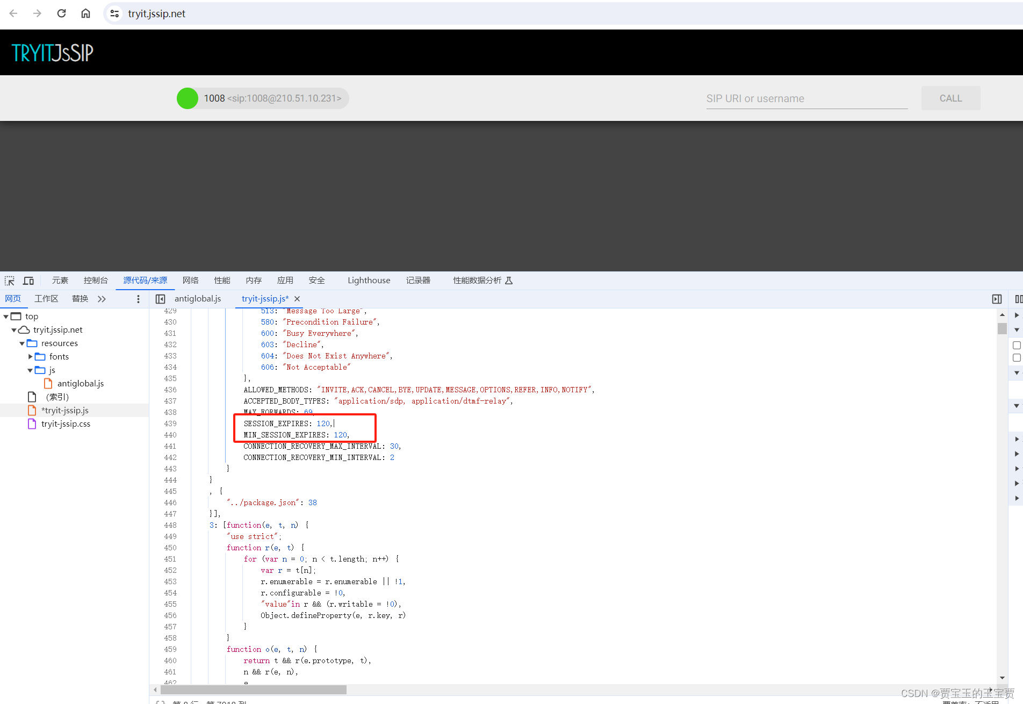
Task: Hide the debugger sidebar panel
Action: (x=997, y=299)
